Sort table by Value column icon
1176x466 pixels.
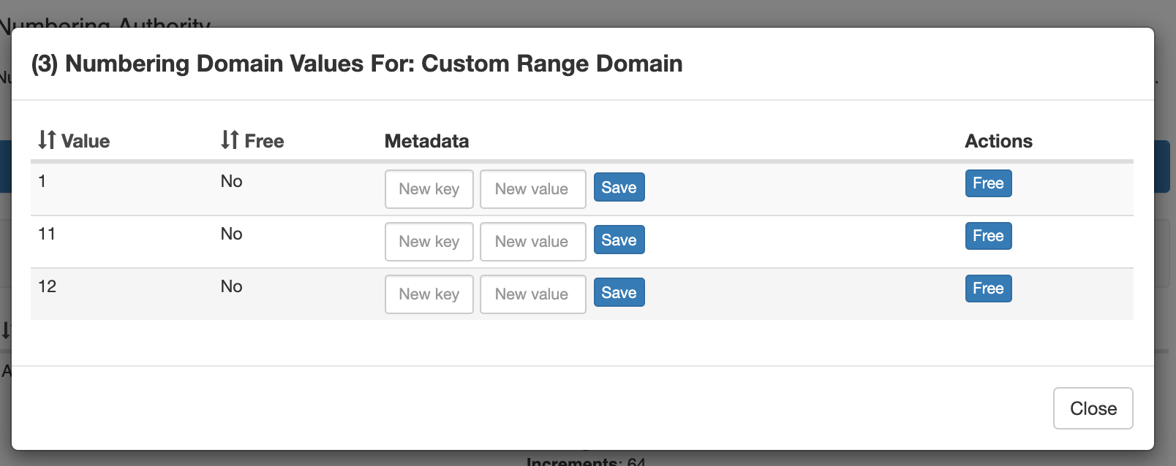(47, 140)
